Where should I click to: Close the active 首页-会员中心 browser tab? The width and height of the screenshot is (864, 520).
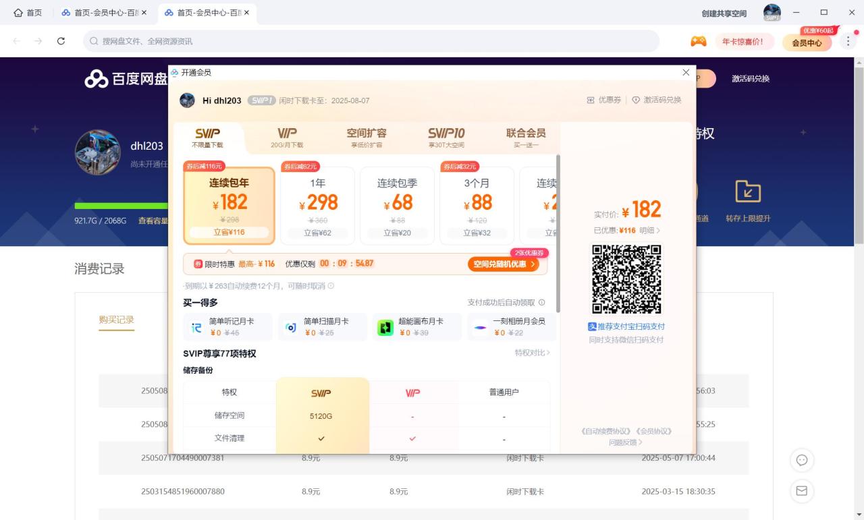tap(246, 13)
